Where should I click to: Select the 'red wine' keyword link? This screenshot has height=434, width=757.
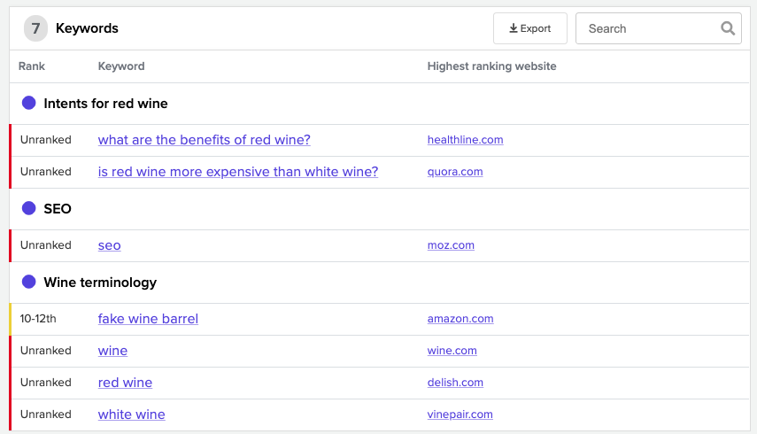[x=125, y=383]
